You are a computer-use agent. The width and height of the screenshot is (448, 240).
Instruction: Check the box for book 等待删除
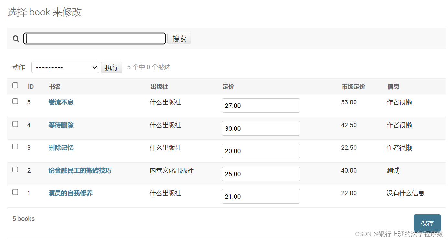tap(15, 124)
